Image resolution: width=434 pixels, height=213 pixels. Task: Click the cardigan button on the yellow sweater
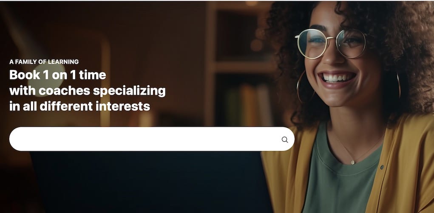[x=382, y=167]
